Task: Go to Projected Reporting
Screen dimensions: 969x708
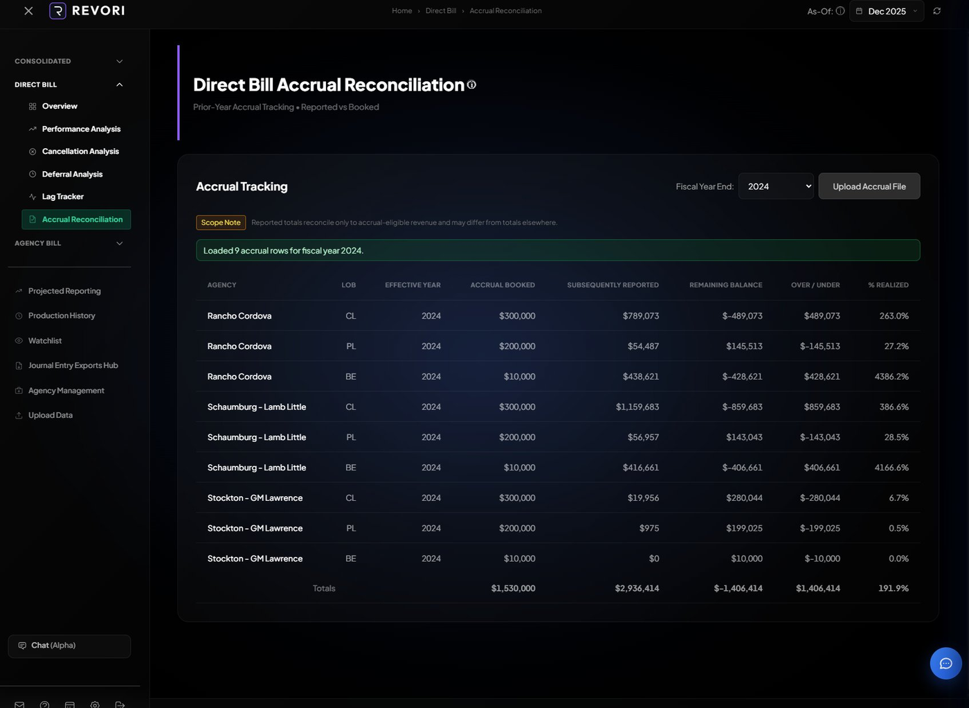Action: click(x=64, y=291)
